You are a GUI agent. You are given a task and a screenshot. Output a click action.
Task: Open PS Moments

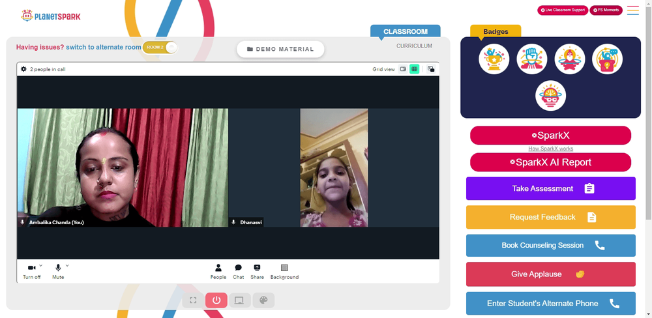click(x=606, y=10)
